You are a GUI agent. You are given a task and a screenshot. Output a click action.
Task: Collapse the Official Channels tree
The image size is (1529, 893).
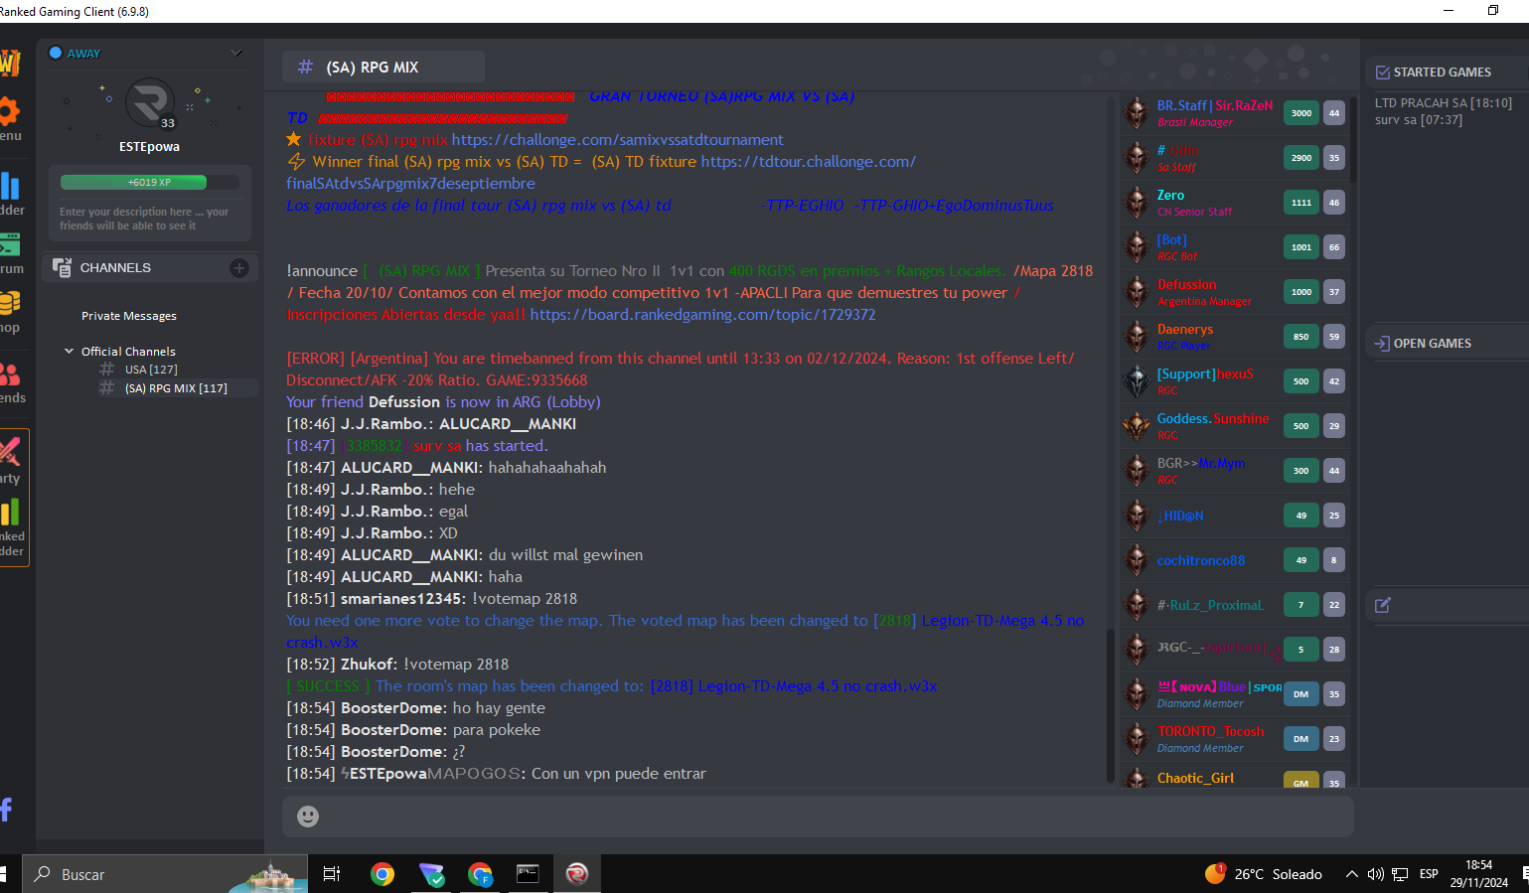point(70,351)
